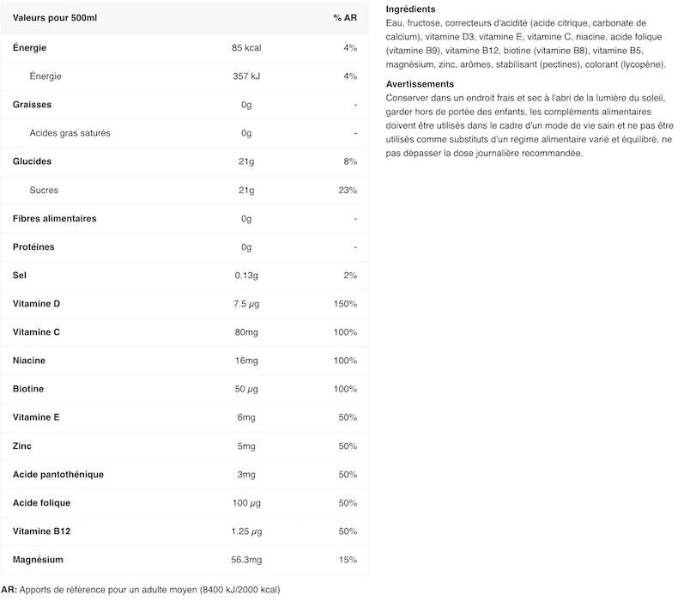Click the 'Valeurs pour 500ml' table header

[55, 18]
